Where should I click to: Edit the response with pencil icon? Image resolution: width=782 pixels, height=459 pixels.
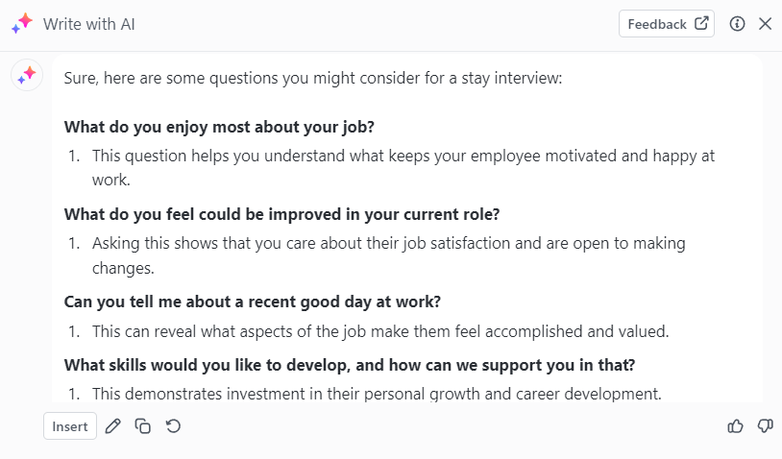tap(113, 426)
